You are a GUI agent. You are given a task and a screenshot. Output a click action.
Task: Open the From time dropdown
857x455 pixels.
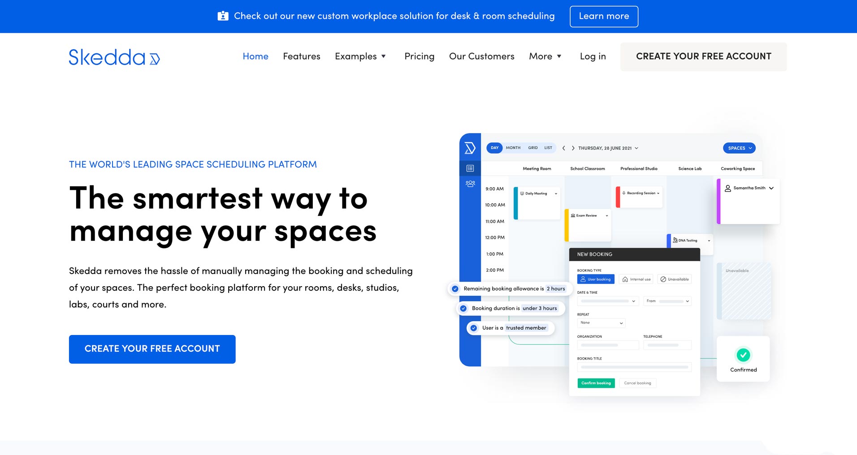pyautogui.click(x=667, y=301)
